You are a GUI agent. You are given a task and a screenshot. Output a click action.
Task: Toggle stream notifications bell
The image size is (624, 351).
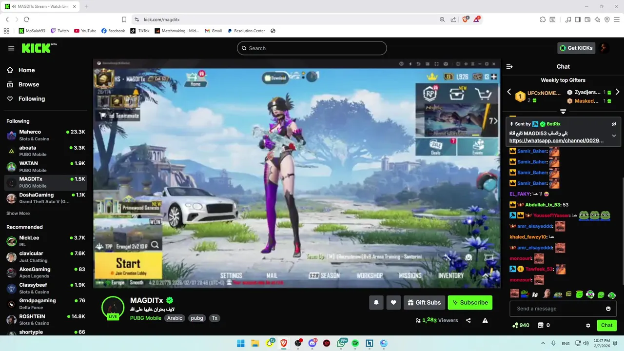(376, 303)
